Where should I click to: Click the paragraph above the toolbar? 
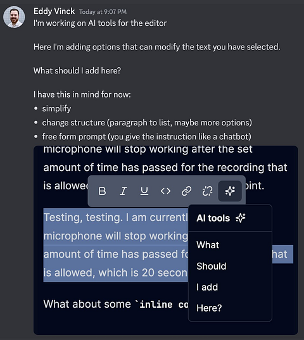(x=165, y=167)
